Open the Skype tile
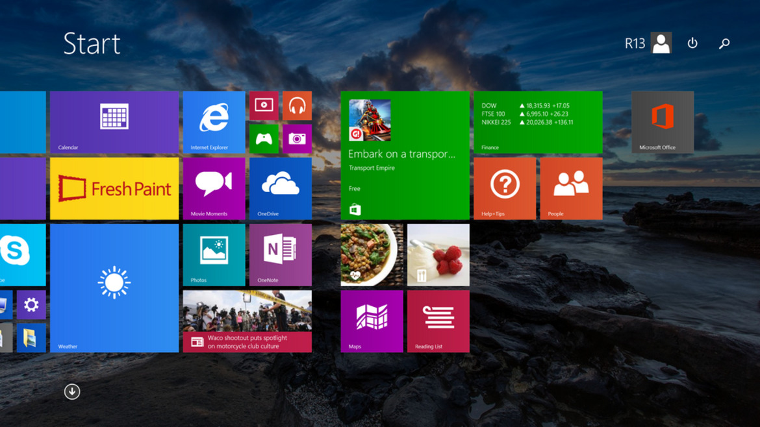The image size is (760, 427). pos(23,254)
